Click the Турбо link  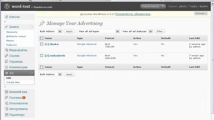193,6
